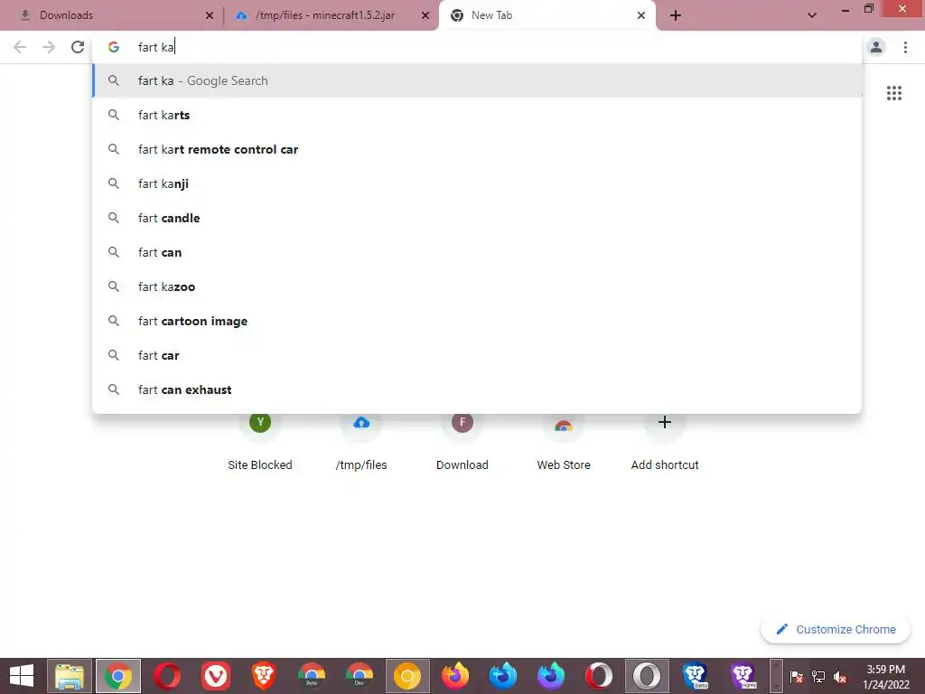Select 'fart kart remote control car' suggestion

tap(477, 149)
